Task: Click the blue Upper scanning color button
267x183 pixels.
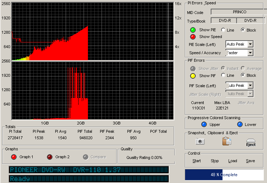Action: (204, 125)
